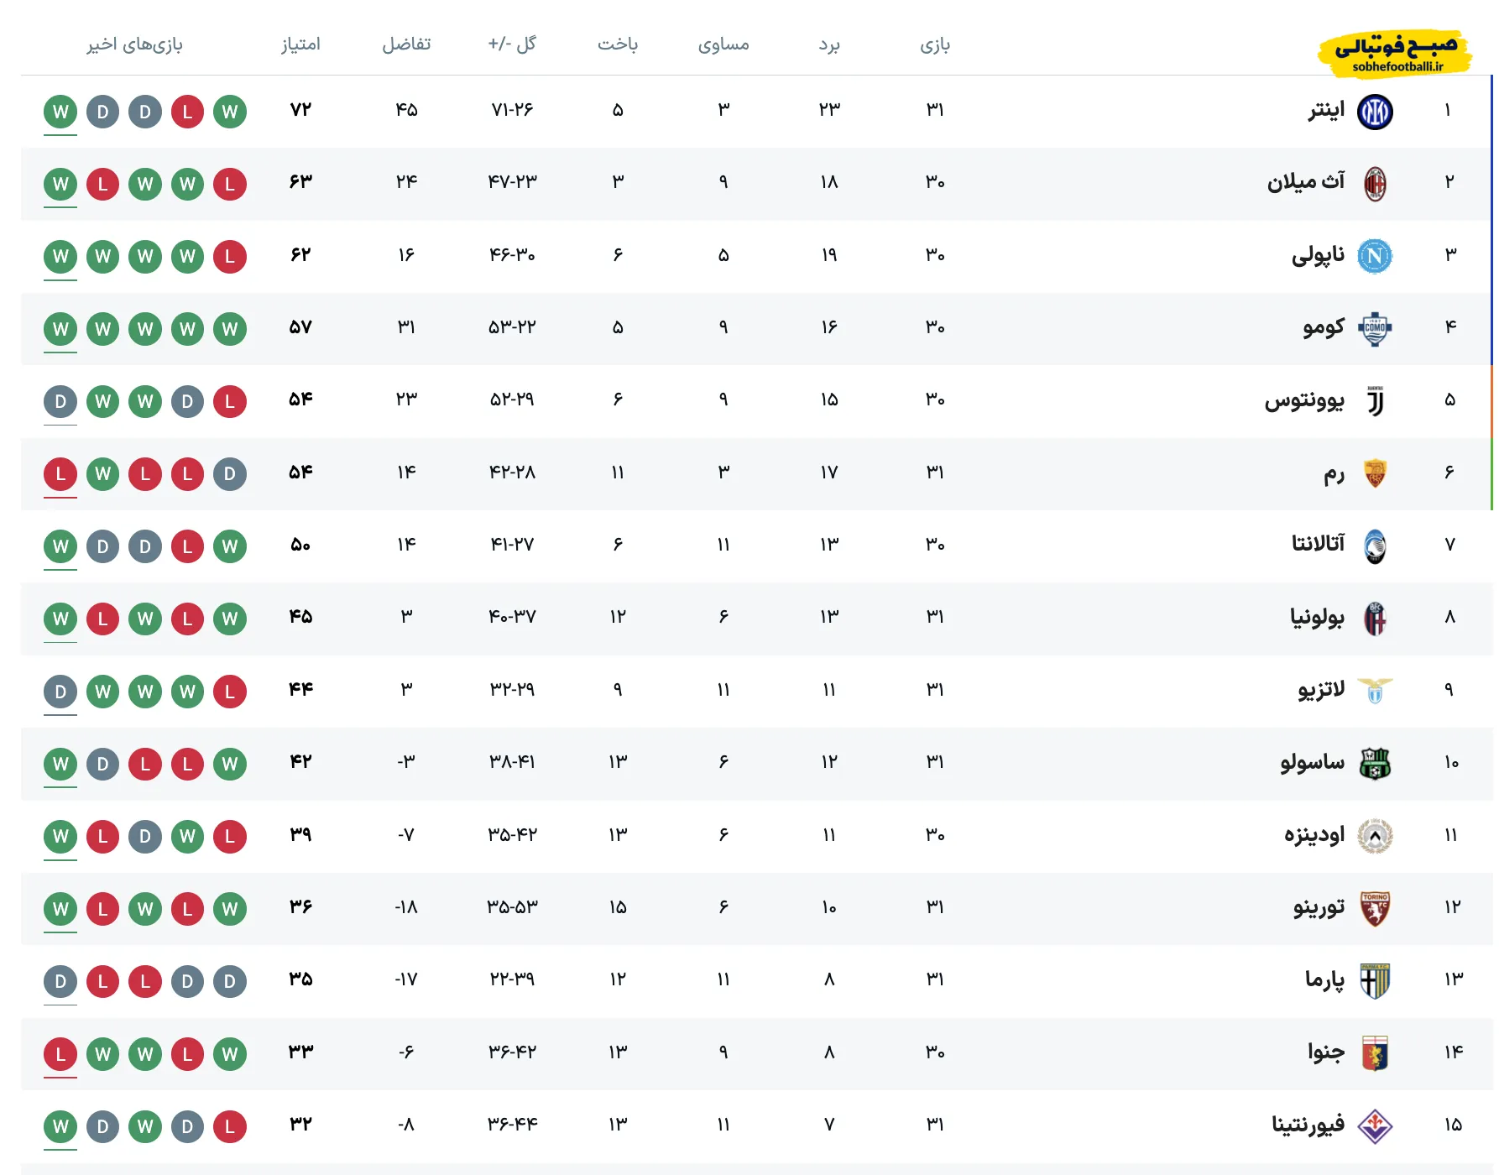Click the بازی‌های اخیر column header
The width and height of the screenshot is (1499, 1175).
[135, 44]
